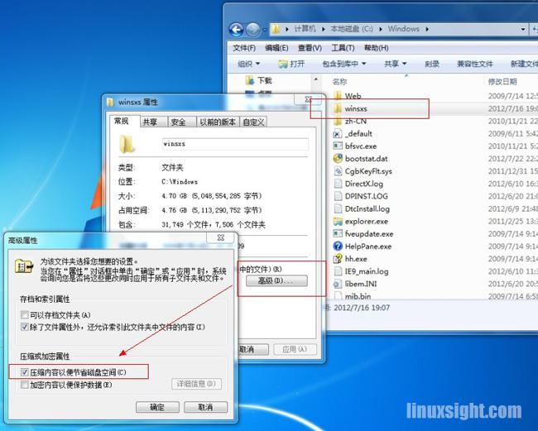Open the address bar history dropdown arrow
The image size is (538, 431).
(x=522, y=30)
